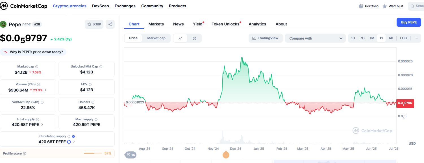Image resolution: width=424 pixels, height=163 pixels.
Task: Click the Watchlist star icon in header
Action: pos(384,6)
